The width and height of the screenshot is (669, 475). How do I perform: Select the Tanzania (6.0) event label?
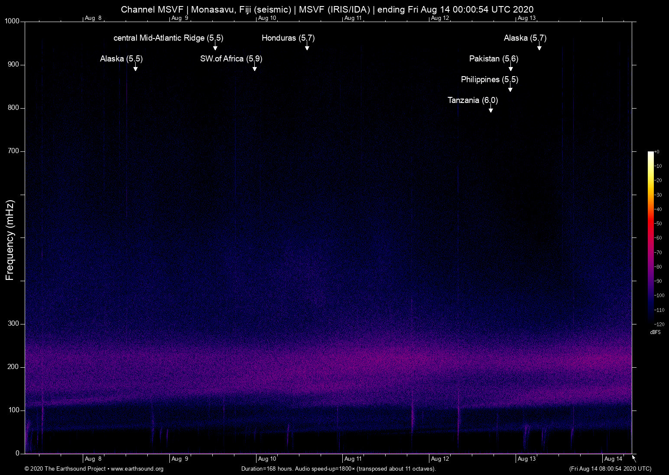[472, 100]
